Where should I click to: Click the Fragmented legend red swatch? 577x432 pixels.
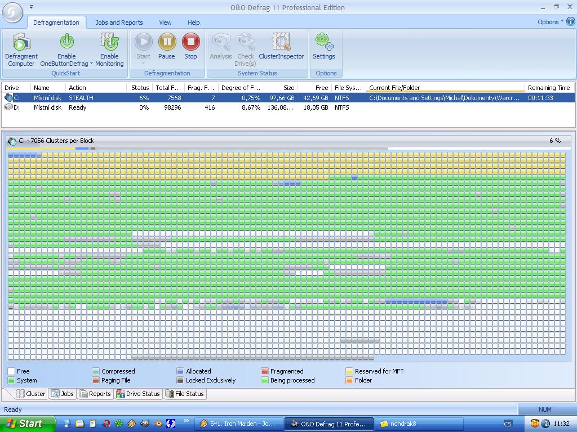pos(265,371)
